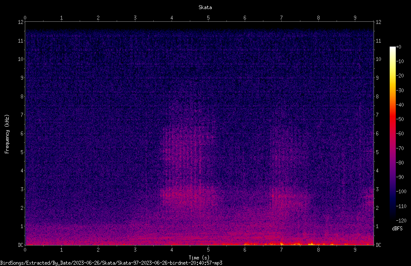Select the "Time (s)" axis label
The height and width of the screenshot is (266, 411).
click(x=199, y=258)
